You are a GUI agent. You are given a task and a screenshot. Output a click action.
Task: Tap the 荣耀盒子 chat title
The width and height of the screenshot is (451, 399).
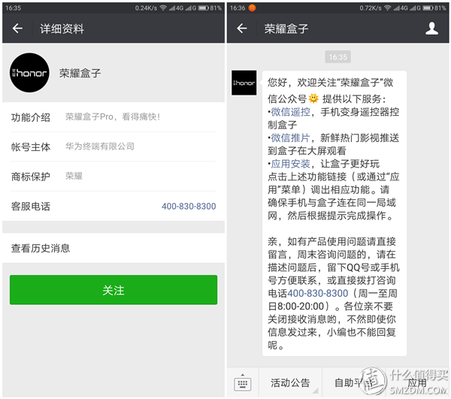coord(286,29)
